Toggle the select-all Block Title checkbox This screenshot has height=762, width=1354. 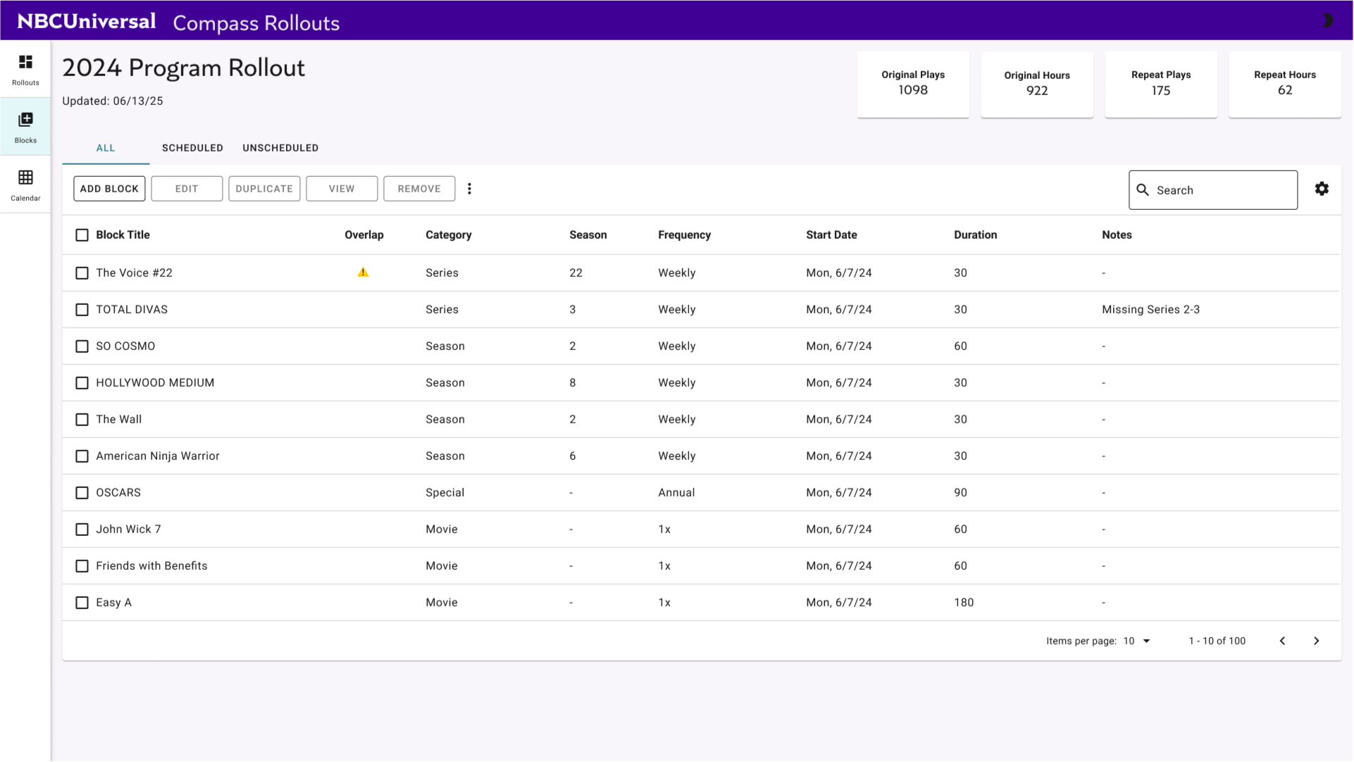point(82,235)
